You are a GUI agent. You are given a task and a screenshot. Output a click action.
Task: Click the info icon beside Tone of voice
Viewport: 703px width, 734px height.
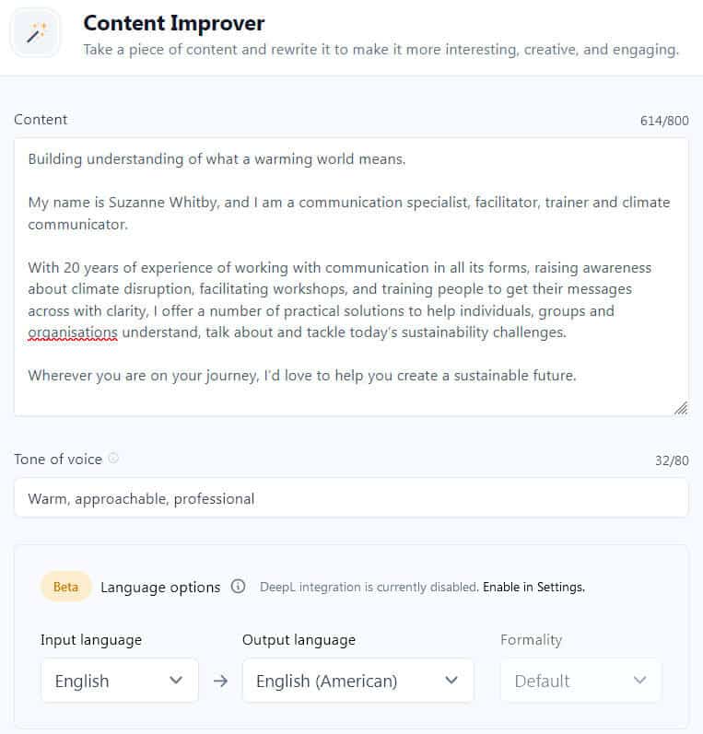[x=113, y=458]
